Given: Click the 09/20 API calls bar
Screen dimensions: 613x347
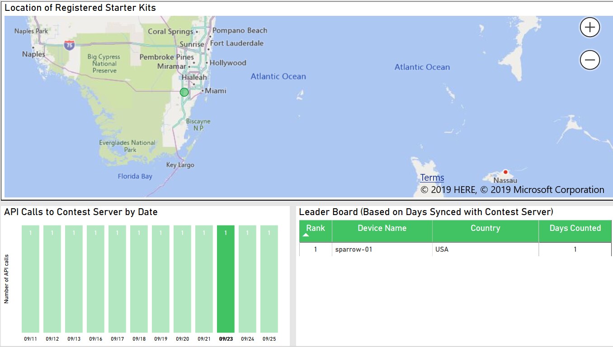Looking at the screenshot, I should [x=182, y=279].
